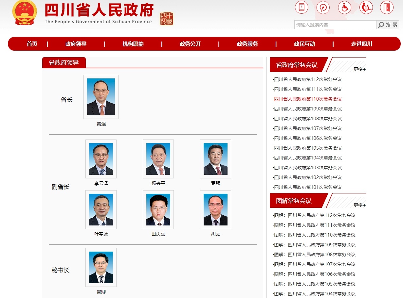Click the national emblem logo
This screenshot has width=403, height=298.
click(x=25, y=13)
